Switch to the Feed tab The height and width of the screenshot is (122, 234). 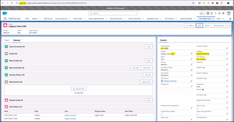tap(7, 40)
